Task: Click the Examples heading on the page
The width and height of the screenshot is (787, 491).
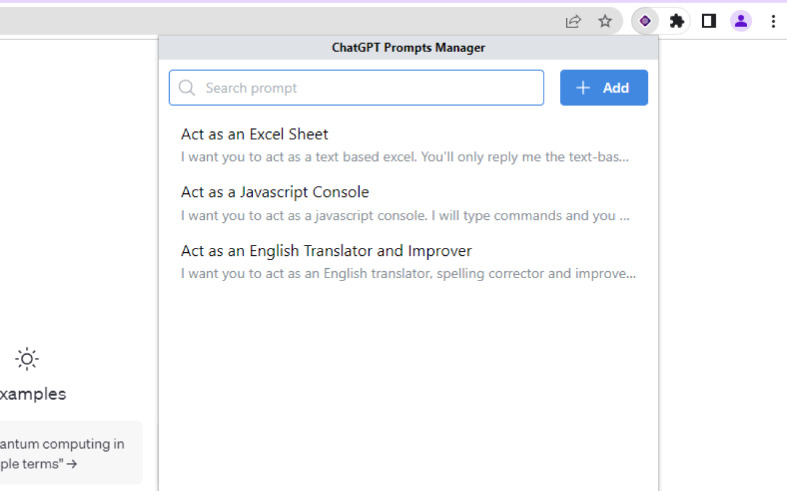Action: pyautogui.click(x=33, y=393)
